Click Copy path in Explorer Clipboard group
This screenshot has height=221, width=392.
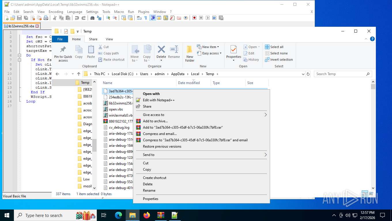coord(108,53)
